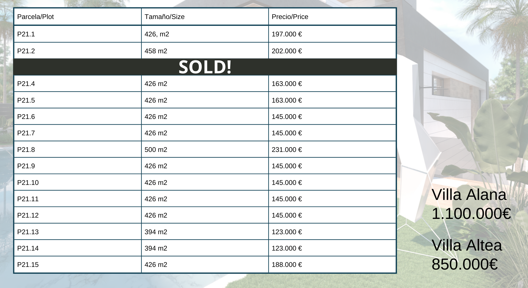
Task: Click the 197.000 € price cell
Action: tap(332, 34)
